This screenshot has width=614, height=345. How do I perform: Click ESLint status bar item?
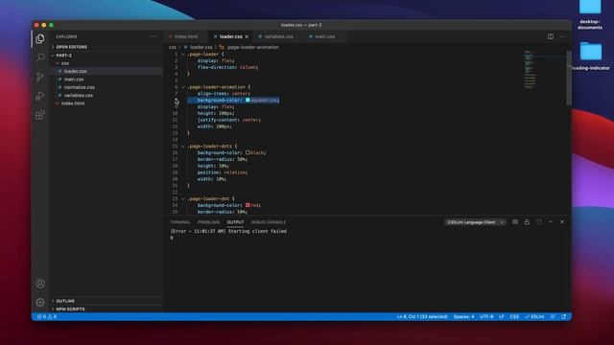click(x=534, y=316)
